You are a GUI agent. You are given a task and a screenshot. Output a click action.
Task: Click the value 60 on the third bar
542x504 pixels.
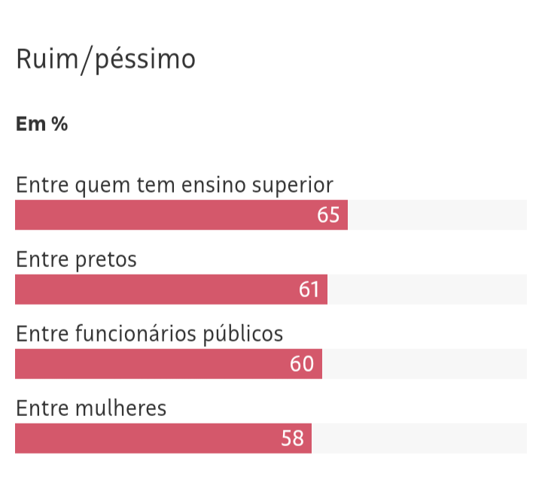[302, 364]
